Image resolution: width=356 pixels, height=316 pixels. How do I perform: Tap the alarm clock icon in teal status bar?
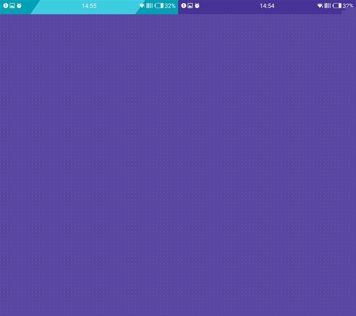[x=19, y=6]
